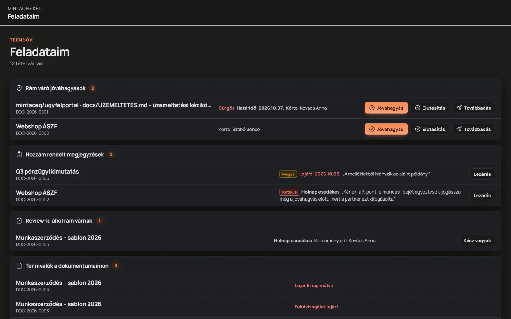The image size is (511, 319).
Task: Click the shield icon beside Rám váró jóváhagyások
Action: (19, 88)
